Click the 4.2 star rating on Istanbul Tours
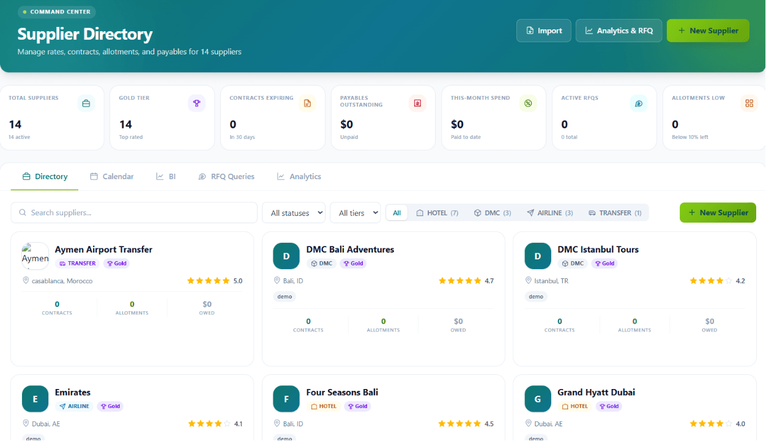The width and height of the screenshot is (766, 441). tap(717, 281)
